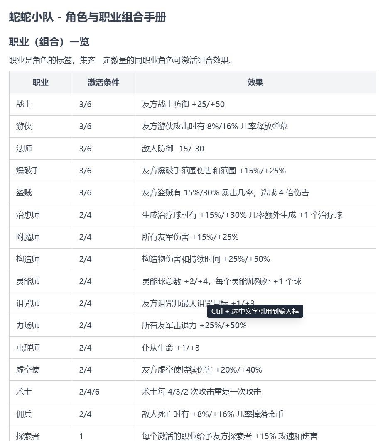Click the effect 友方虚空使持续伤害 +20%/+40%
Image resolution: width=383 pixels, height=441 pixels.
202,370
